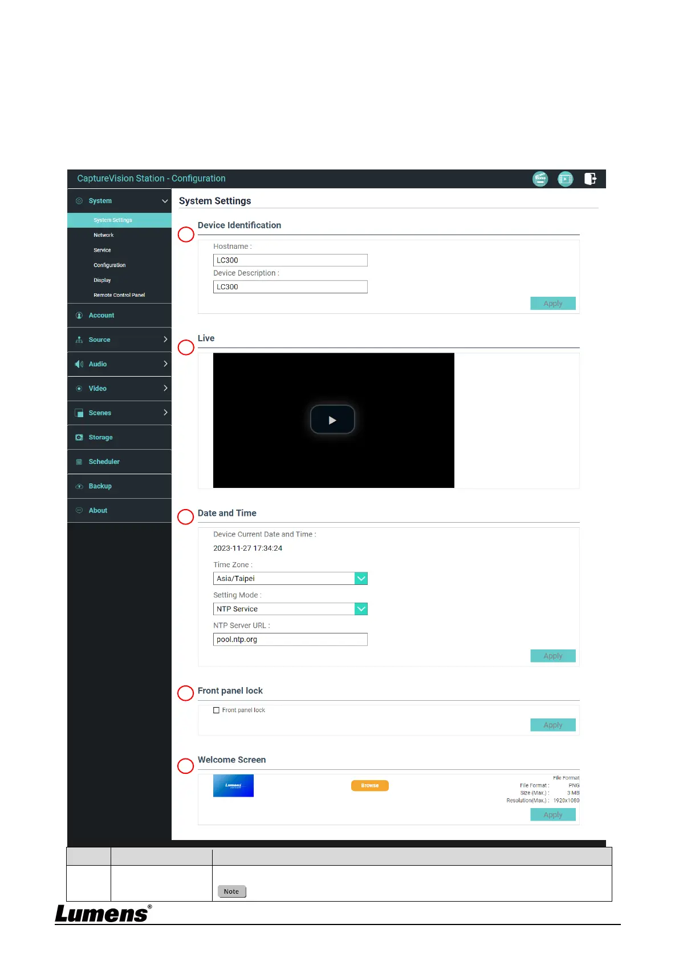Expand the Source menu chevron
This screenshot has width=679, height=961.
pos(165,340)
